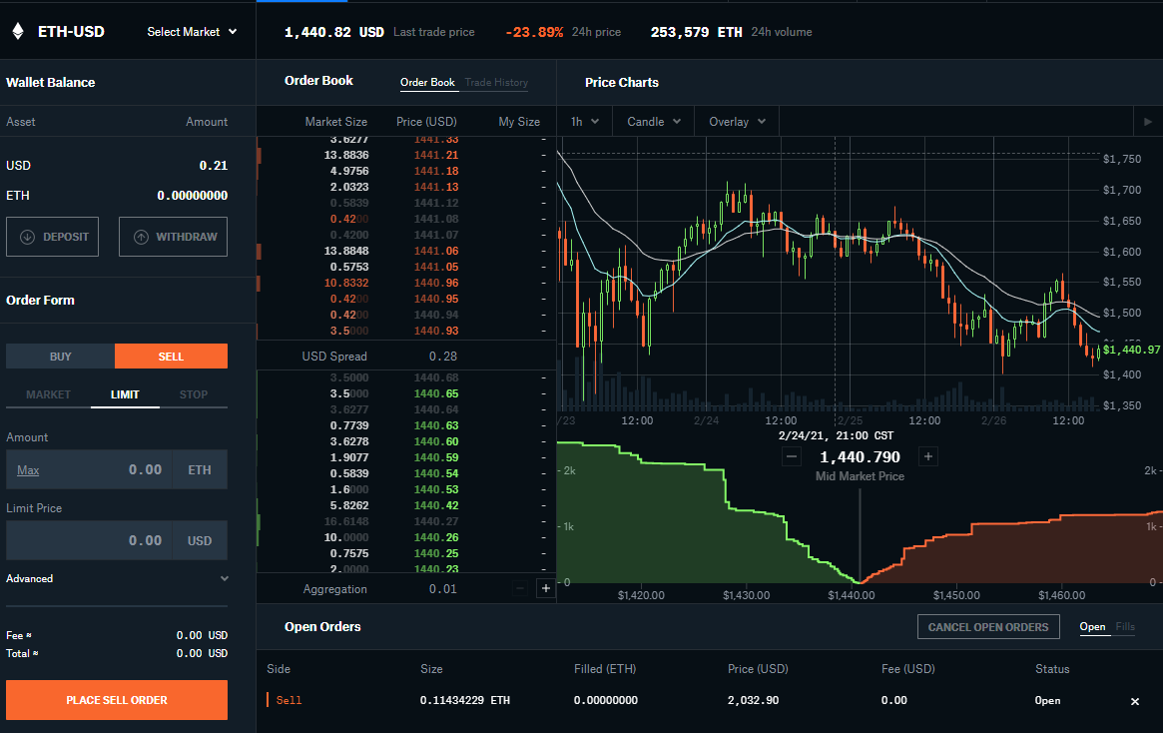Viewport: 1163px width, 733px height.
Task: Switch to the Trade History tab
Action: pos(496,82)
